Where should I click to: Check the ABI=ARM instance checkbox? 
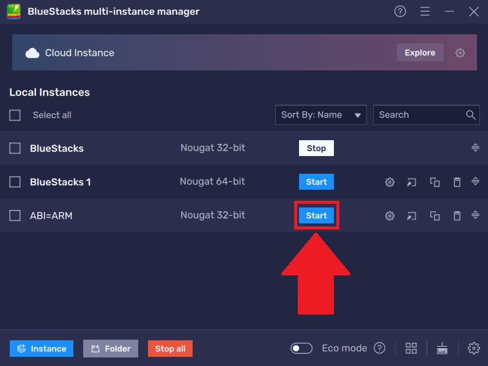pos(15,215)
